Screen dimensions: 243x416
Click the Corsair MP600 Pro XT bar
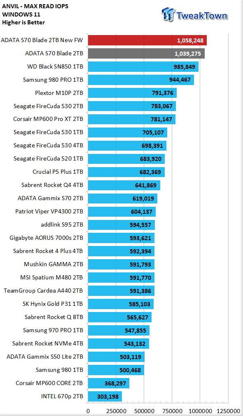(x=131, y=119)
